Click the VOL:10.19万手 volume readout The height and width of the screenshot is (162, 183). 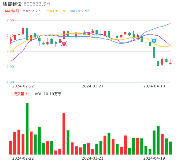tap(48, 94)
